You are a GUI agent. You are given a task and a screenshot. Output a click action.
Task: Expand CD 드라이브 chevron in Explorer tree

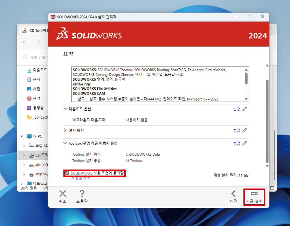pos(24,155)
